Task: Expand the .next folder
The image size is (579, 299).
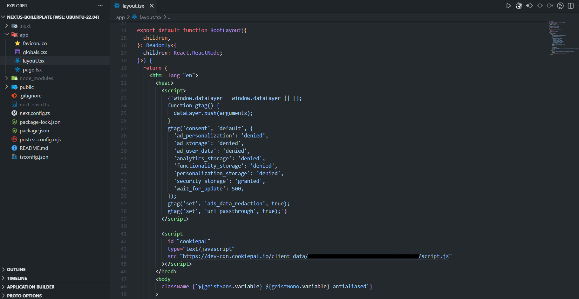Action: 6,26
